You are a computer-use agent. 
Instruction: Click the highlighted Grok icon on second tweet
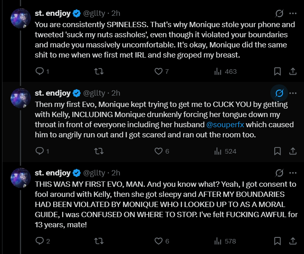[279, 93]
